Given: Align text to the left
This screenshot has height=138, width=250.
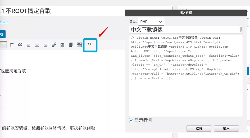Looking at the screenshot, I should click(29, 45).
